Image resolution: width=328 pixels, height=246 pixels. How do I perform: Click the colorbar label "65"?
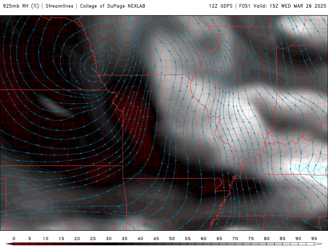point(219,239)
